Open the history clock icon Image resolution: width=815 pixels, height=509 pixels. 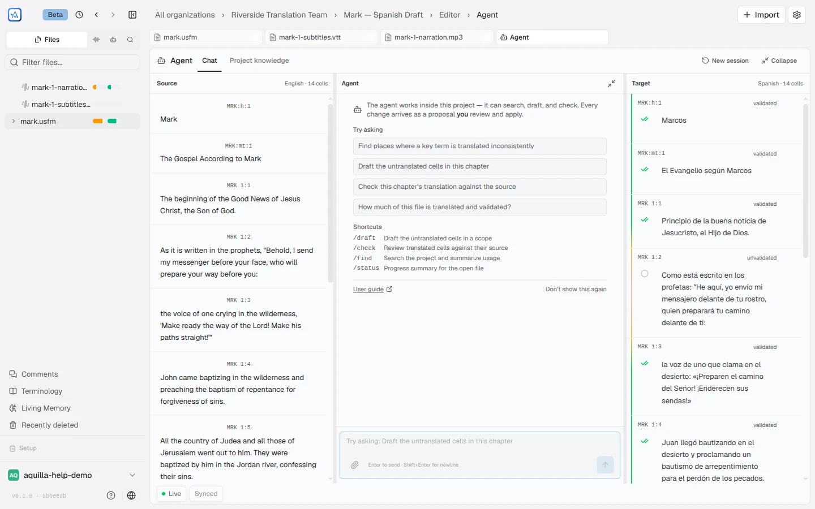pyautogui.click(x=79, y=15)
